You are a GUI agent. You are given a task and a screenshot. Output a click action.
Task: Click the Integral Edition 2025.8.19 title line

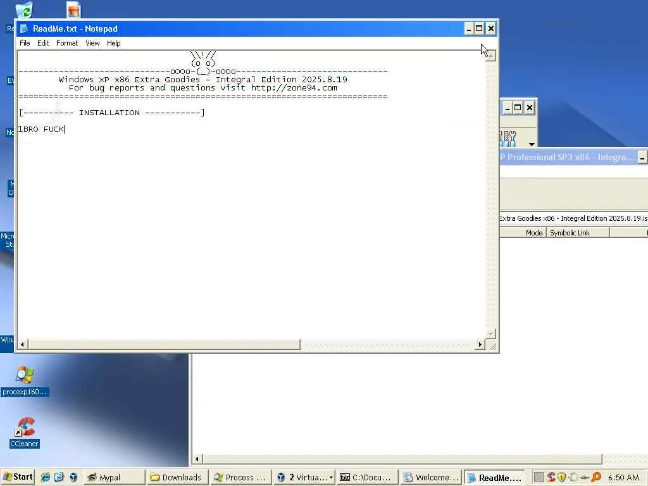pos(202,79)
